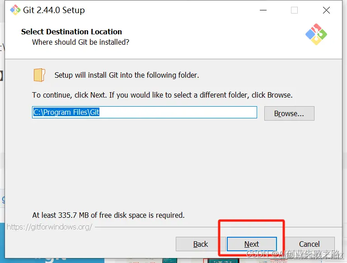Click "At least 335.7 MB" disk space text
Image resolution: width=347 pixels, height=263 pixels.
[x=108, y=215]
